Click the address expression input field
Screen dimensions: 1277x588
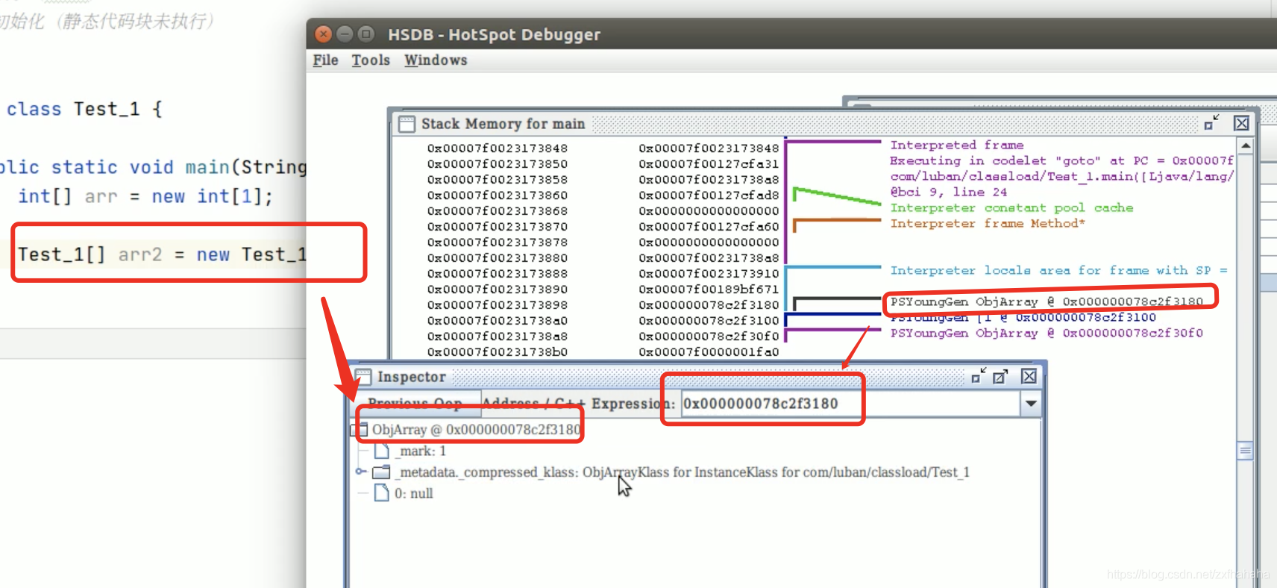850,404
